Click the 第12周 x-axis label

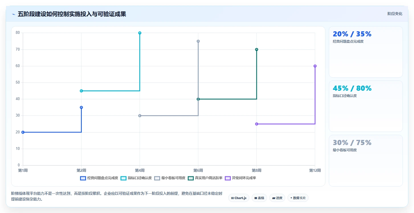coord(315,171)
